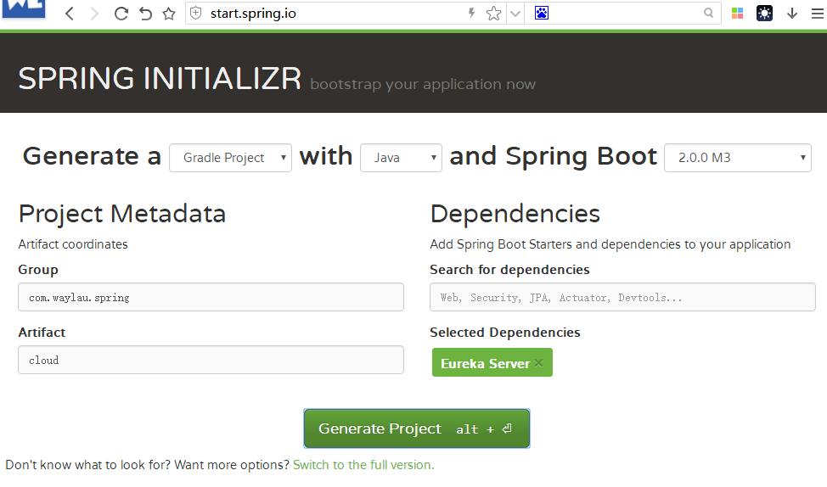The height and width of the screenshot is (487, 827).
Task: Click the undo close tab icon
Action: pos(145,14)
